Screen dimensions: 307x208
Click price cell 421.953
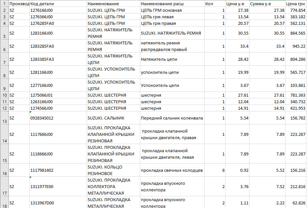pos(296,108)
